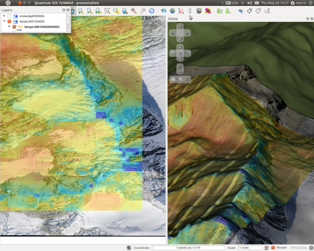Open the ABC labeling tool
314x251 pixels.
click(x=240, y=11)
